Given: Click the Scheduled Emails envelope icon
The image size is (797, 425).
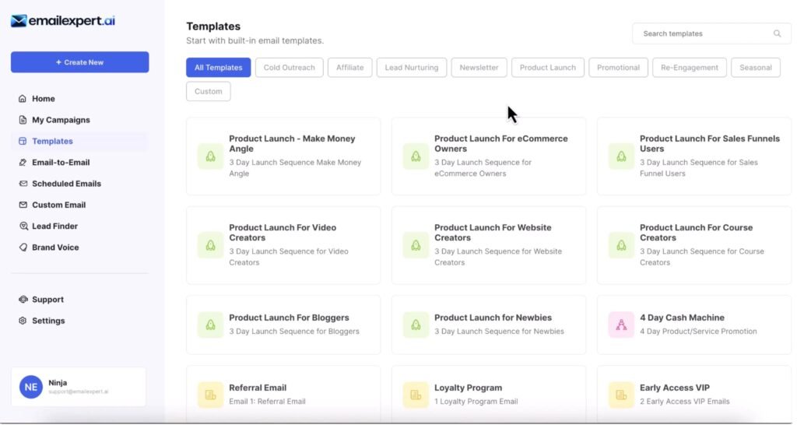Looking at the screenshot, I should 23,184.
